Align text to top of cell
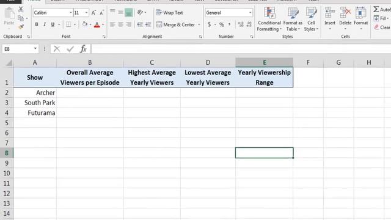 coord(112,12)
